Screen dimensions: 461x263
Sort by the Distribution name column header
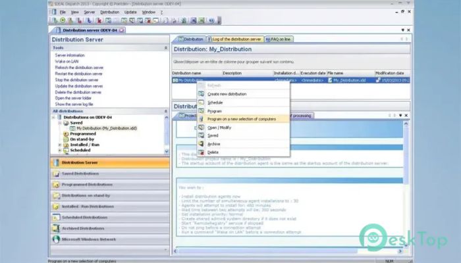197,73
